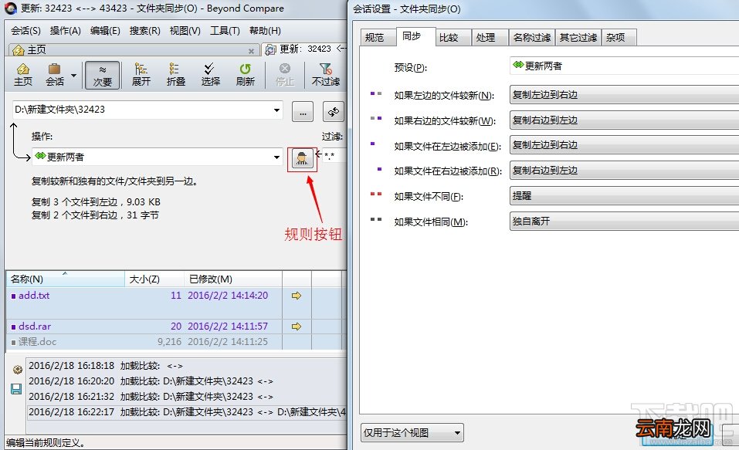The image size is (739, 450).
Task: Click the log gear icon beside messages
Action: coord(18,370)
